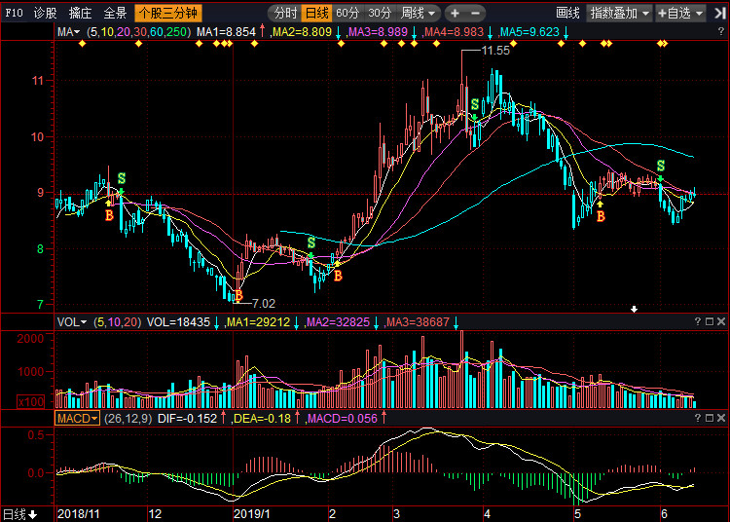
Task: Click help icon on VOL panel
Action: coord(697,321)
